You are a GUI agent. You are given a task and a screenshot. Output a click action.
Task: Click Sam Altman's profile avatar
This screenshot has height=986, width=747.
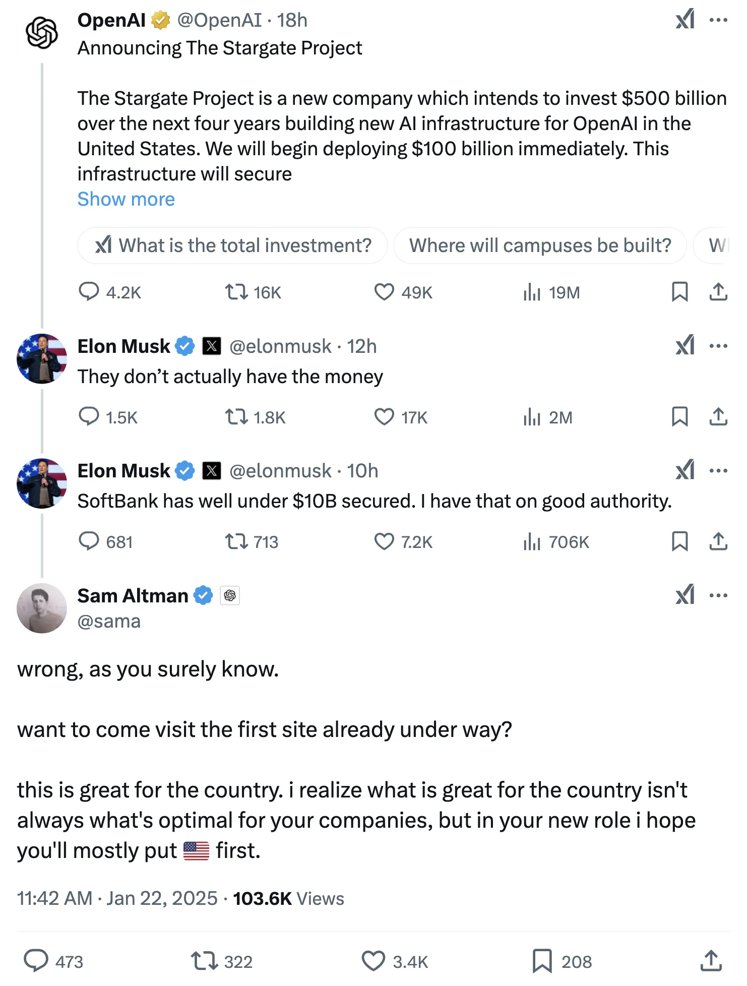click(42, 608)
